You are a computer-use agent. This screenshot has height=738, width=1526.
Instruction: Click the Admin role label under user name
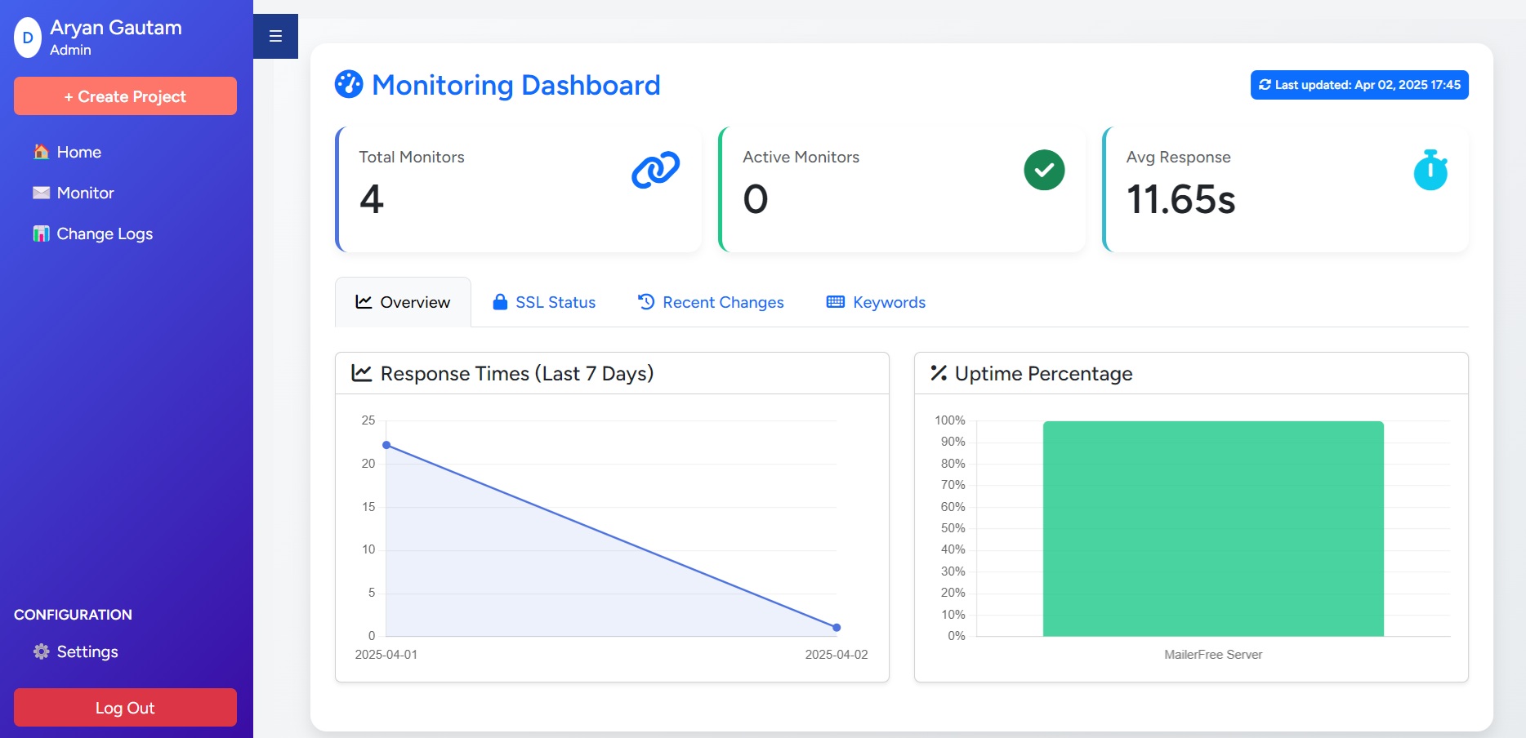70,50
